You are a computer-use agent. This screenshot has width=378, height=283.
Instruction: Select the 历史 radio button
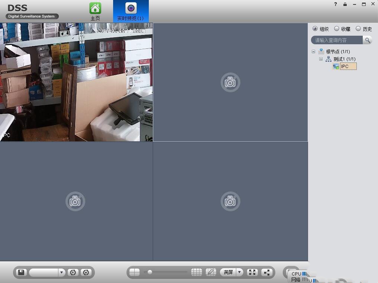click(358, 29)
